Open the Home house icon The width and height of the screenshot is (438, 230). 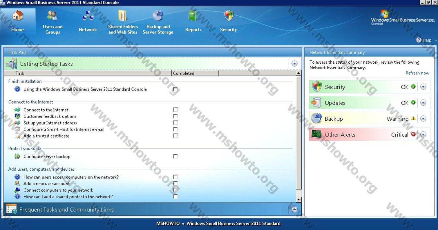click(x=18, y=15)
